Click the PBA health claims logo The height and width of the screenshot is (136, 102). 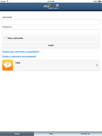tap(51, 6)
